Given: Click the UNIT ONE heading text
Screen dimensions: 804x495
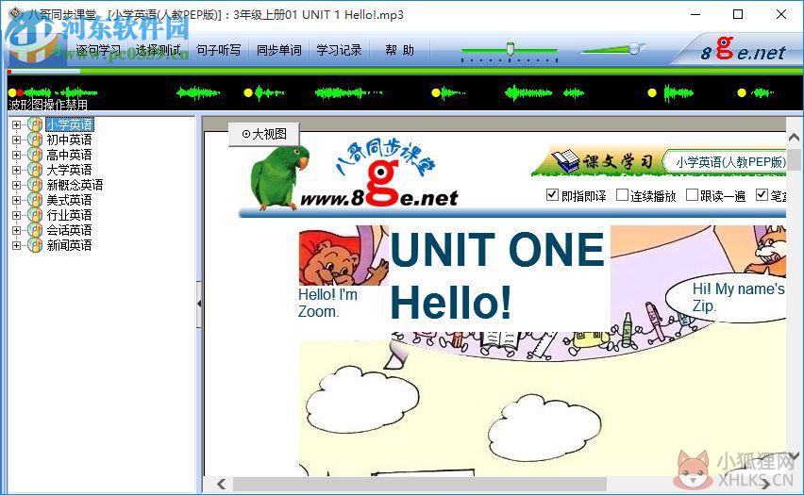Looking at the screenshot, I should 497,250.
